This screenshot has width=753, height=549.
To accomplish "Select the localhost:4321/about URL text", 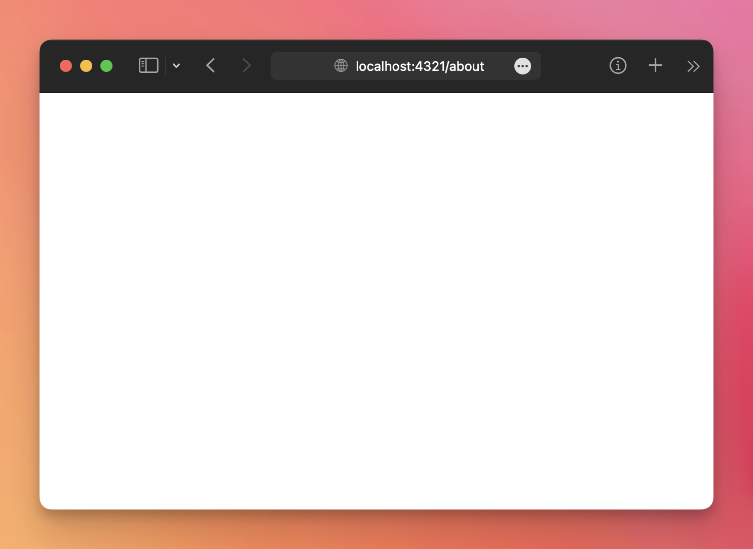I will pos(420,66).
